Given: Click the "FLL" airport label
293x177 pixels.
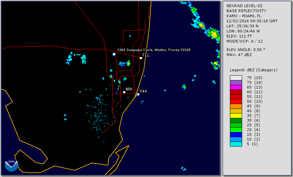Looking at the screenshot, I should (146, 55).
